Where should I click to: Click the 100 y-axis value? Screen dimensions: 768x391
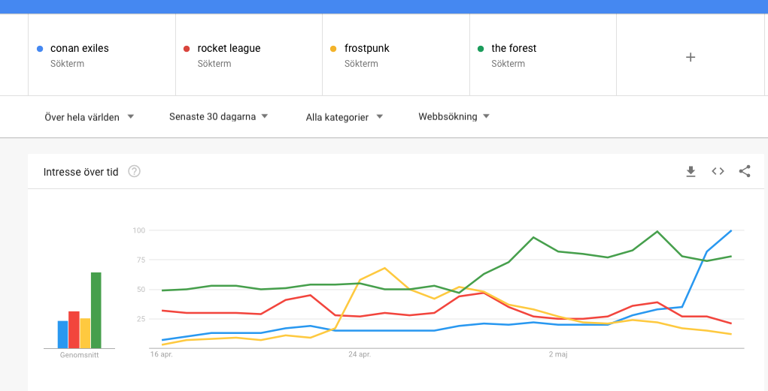139,230
